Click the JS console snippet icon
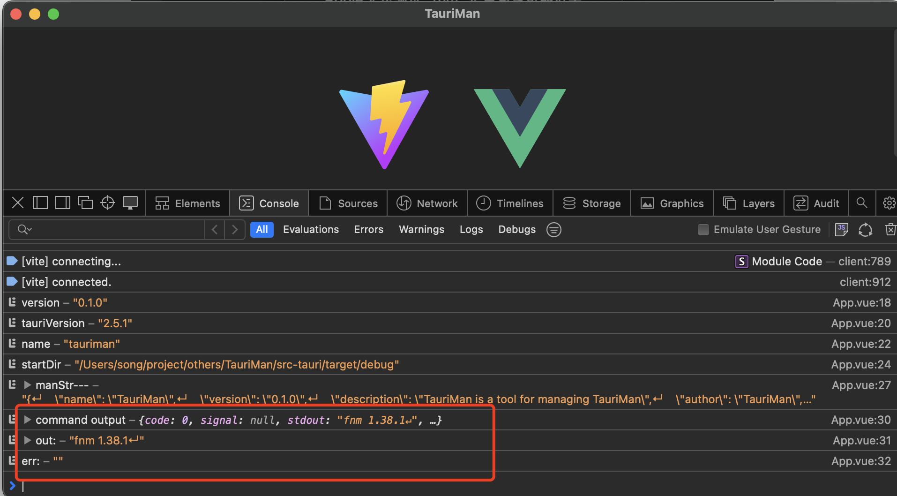 (x=842, y=230)
